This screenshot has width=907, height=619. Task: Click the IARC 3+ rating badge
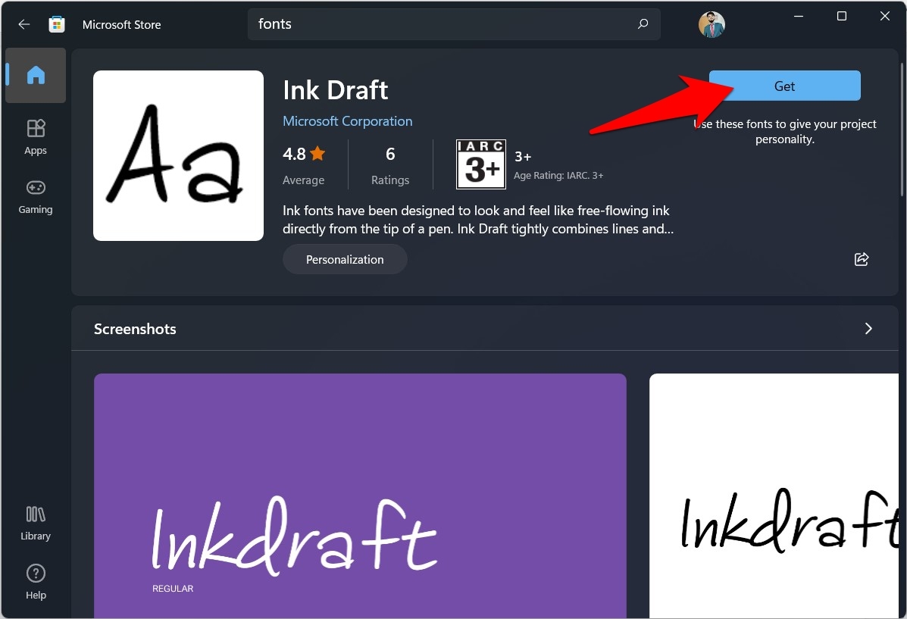480,164
